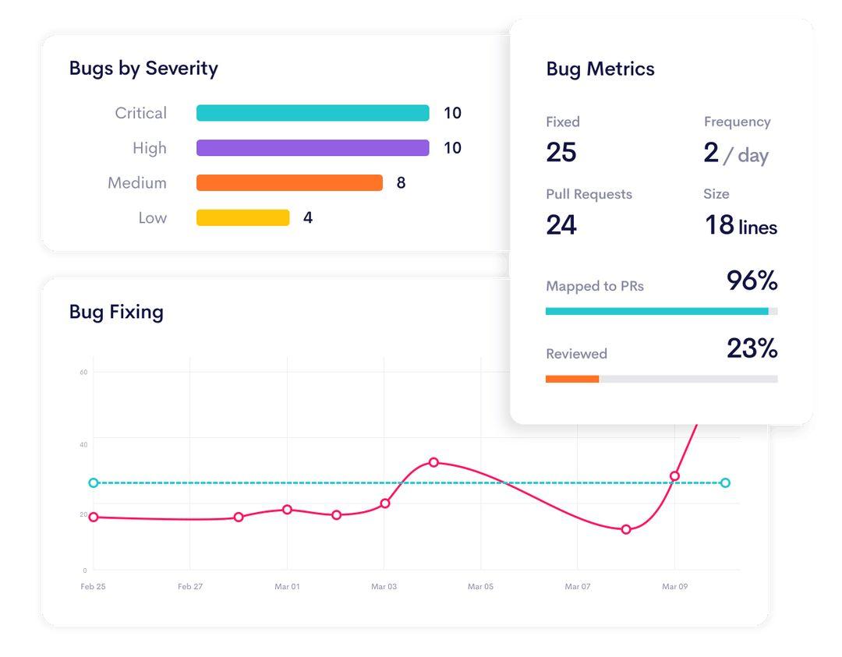This screenshot has width=842, height=657.
Task: Click the Fixed count of 25
Action: 561,153
